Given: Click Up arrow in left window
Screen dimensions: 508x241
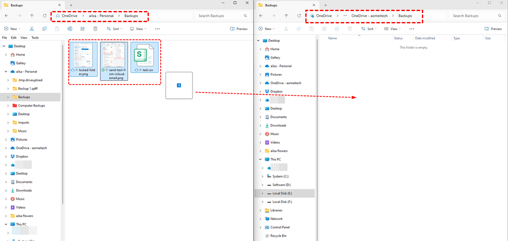Looking at the screenshot, I should coord(32,16).
